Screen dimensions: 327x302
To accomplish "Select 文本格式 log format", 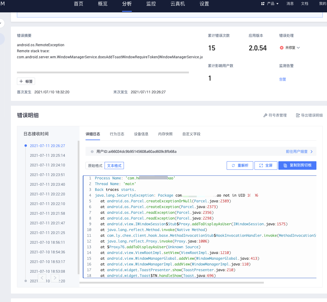I will pos(114,165).
